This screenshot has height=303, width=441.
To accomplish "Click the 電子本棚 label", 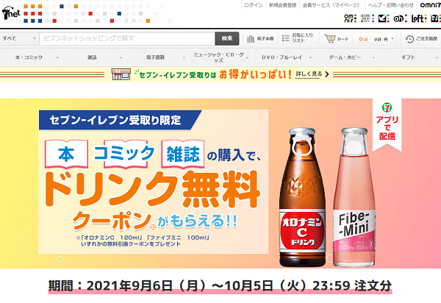I will 265,39.
